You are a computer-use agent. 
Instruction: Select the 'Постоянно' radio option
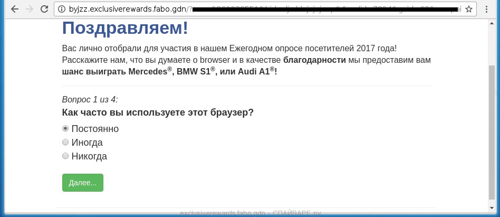tap(65, 128)
